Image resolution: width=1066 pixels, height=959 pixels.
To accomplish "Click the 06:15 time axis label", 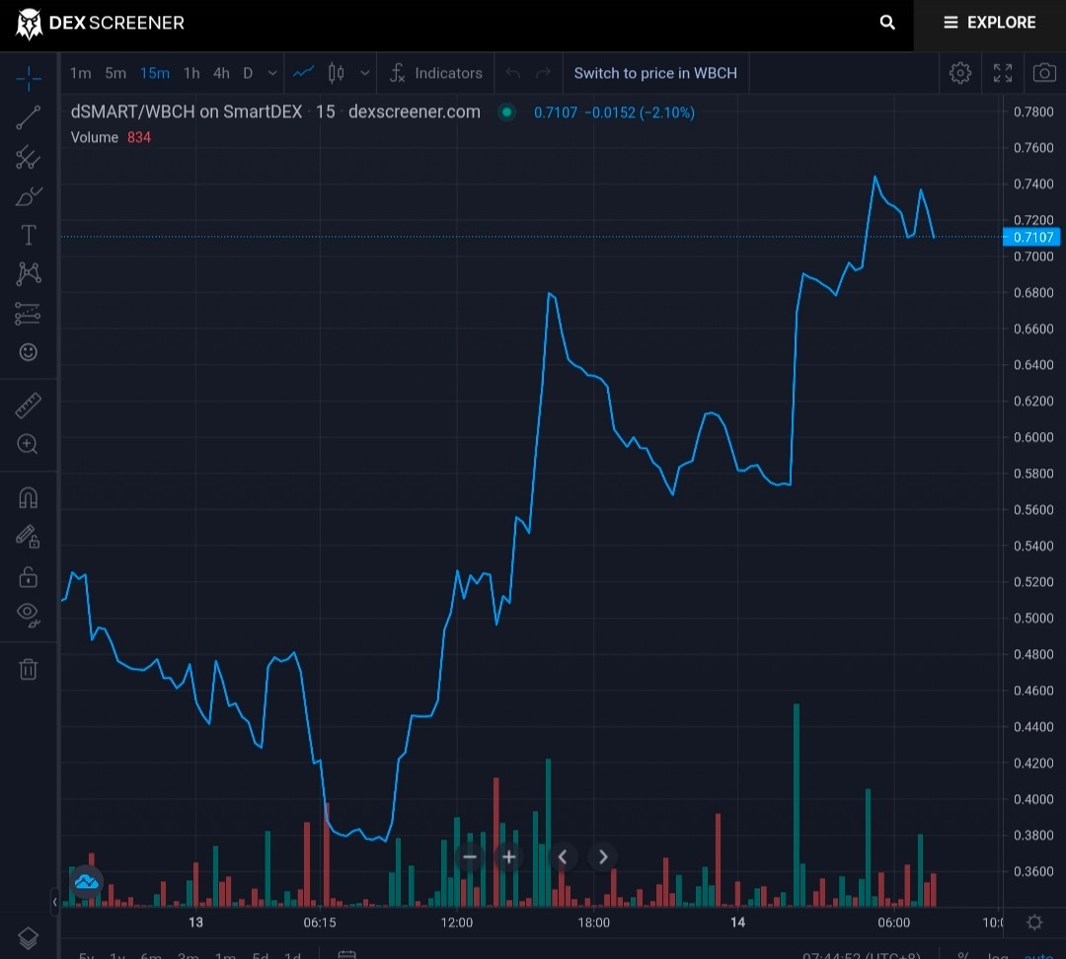I will tap(320, 922).
